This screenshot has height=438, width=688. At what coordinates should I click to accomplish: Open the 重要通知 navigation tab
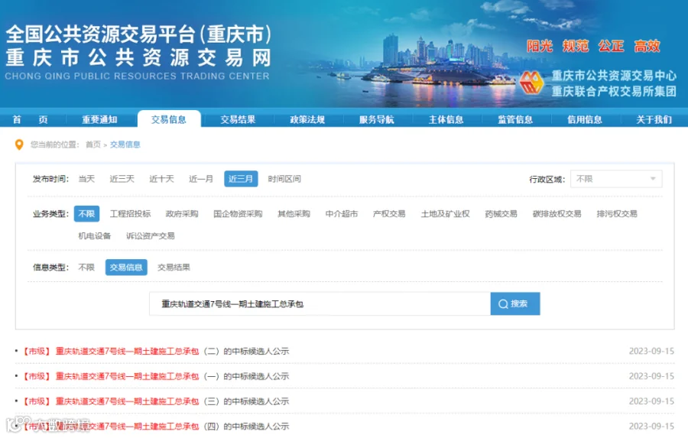[99, 119]
